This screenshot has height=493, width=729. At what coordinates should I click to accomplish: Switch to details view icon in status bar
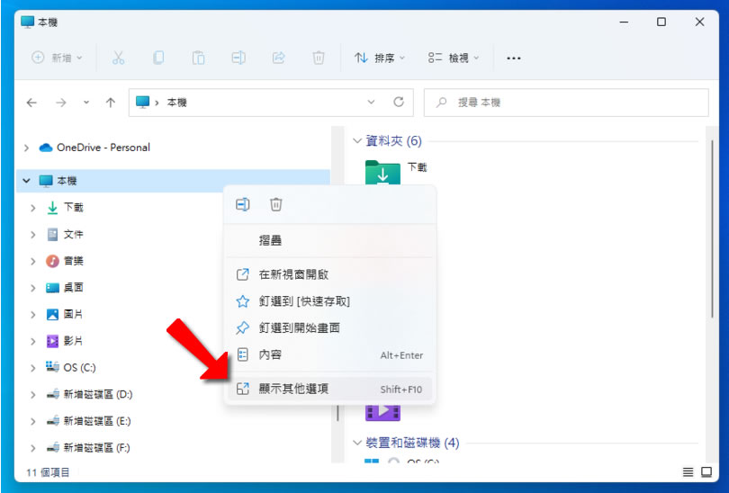(x=688, y=472)
